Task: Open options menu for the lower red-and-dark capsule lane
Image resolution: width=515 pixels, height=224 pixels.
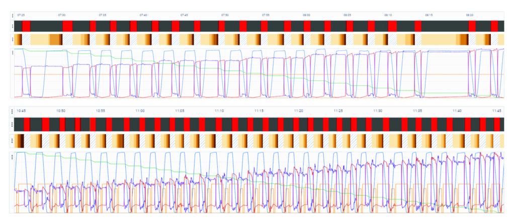Action: point(12,124)
